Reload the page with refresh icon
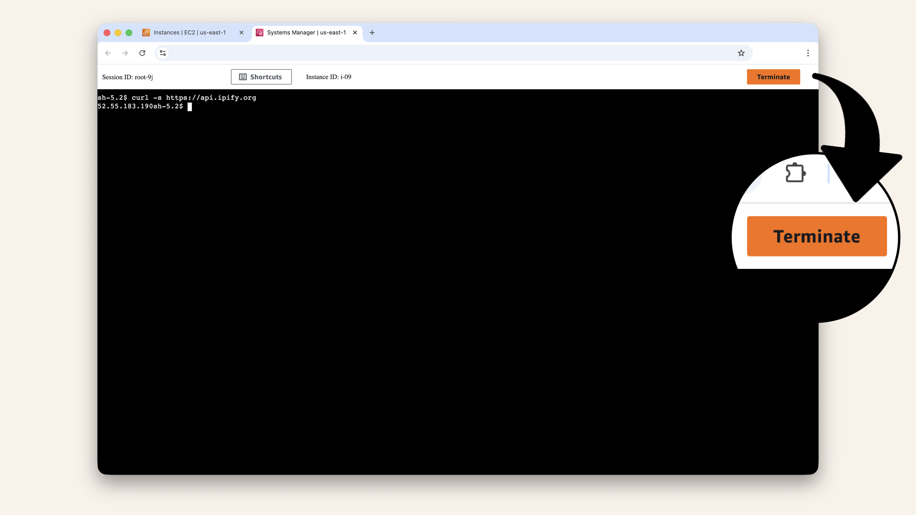The width and height of the screenshot is (916, 515). point(142,53)
